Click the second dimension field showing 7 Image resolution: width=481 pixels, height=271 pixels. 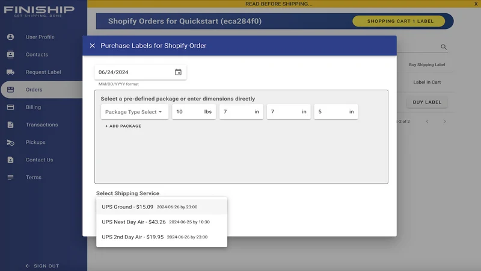point(289,112)
